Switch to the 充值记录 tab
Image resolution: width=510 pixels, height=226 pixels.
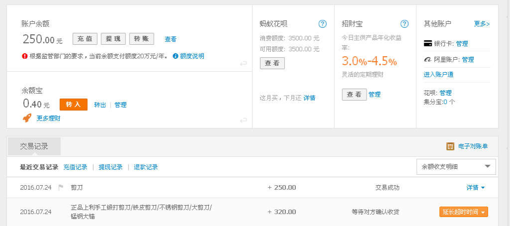pos(75,167)
